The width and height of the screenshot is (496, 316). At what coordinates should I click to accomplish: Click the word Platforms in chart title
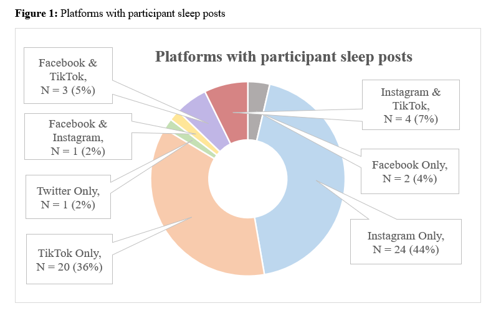[x=189, y=57]
